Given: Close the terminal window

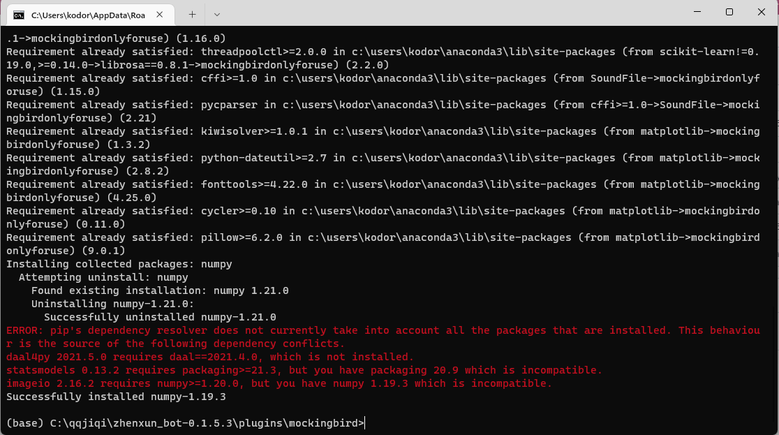Looking at the screenshot, I should [x=761, y=12].
